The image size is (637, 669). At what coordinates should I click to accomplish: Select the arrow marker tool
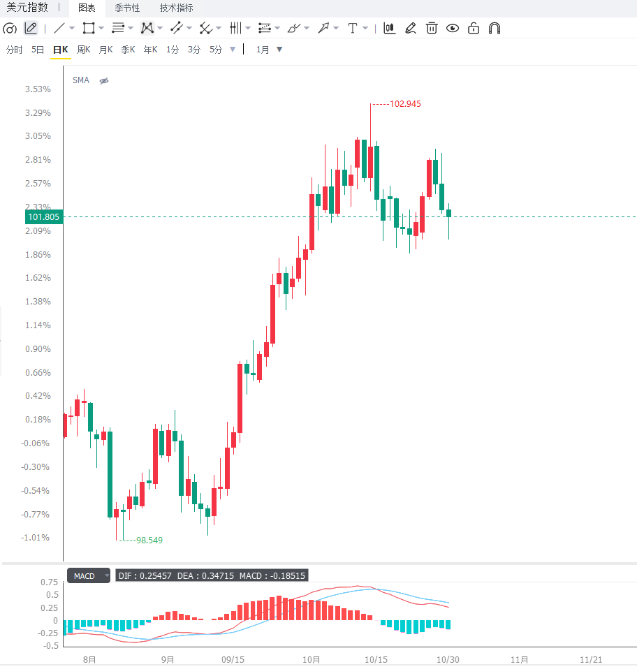click(323, 29)
